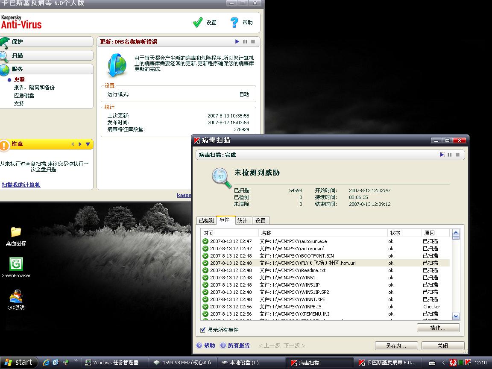Select the WIN51IP.SP2 event row

coord(325,292)
